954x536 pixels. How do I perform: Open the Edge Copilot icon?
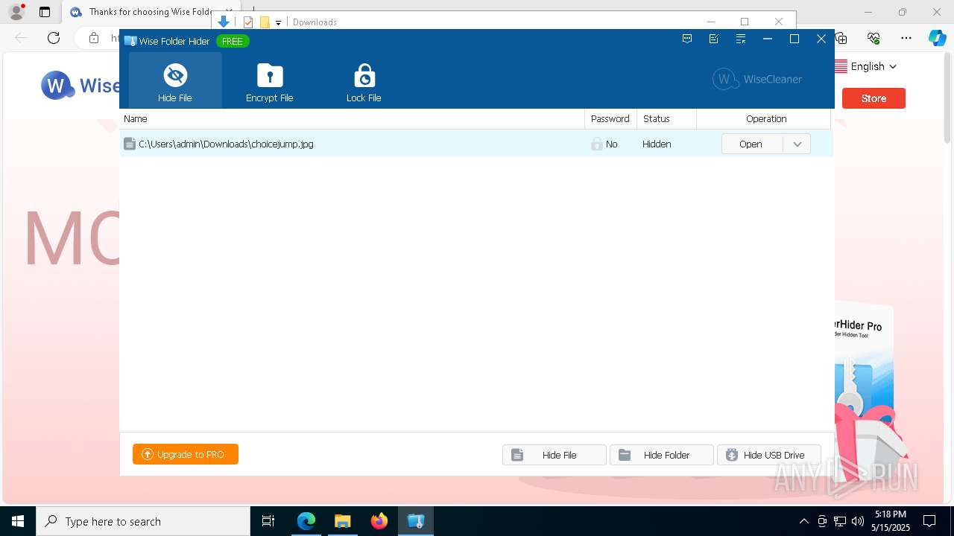tap(937, 38)
